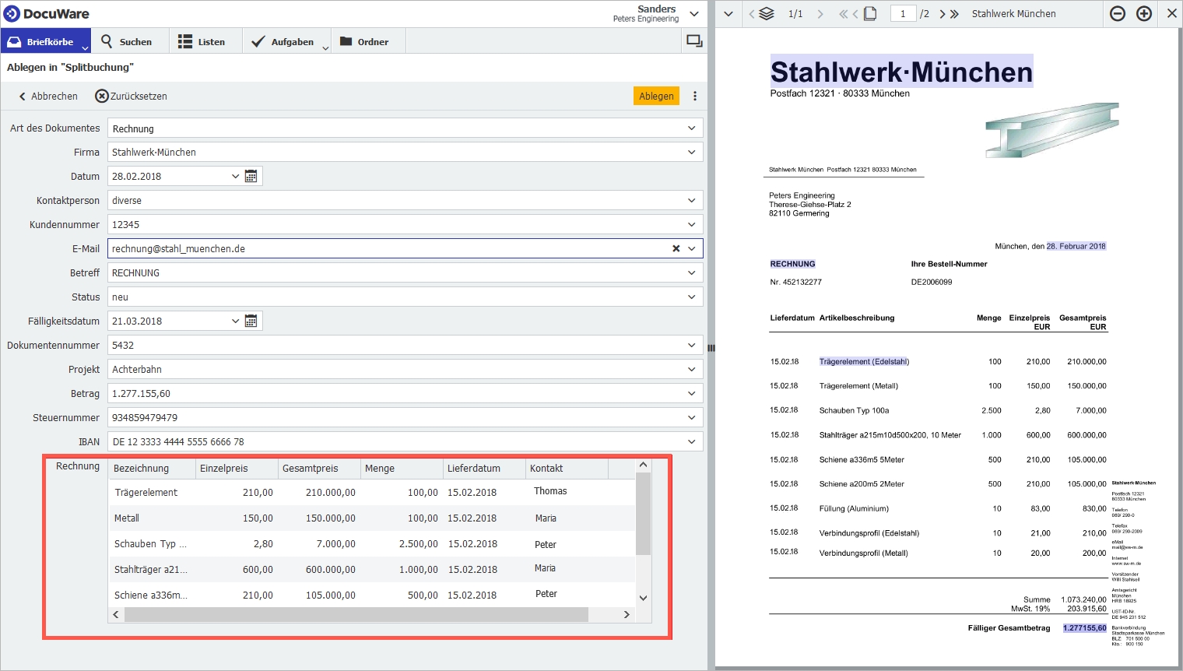Screen dimensions: 1183x671
Task: Click the table's horizontal scrollbar thumb
Action: 356,615
